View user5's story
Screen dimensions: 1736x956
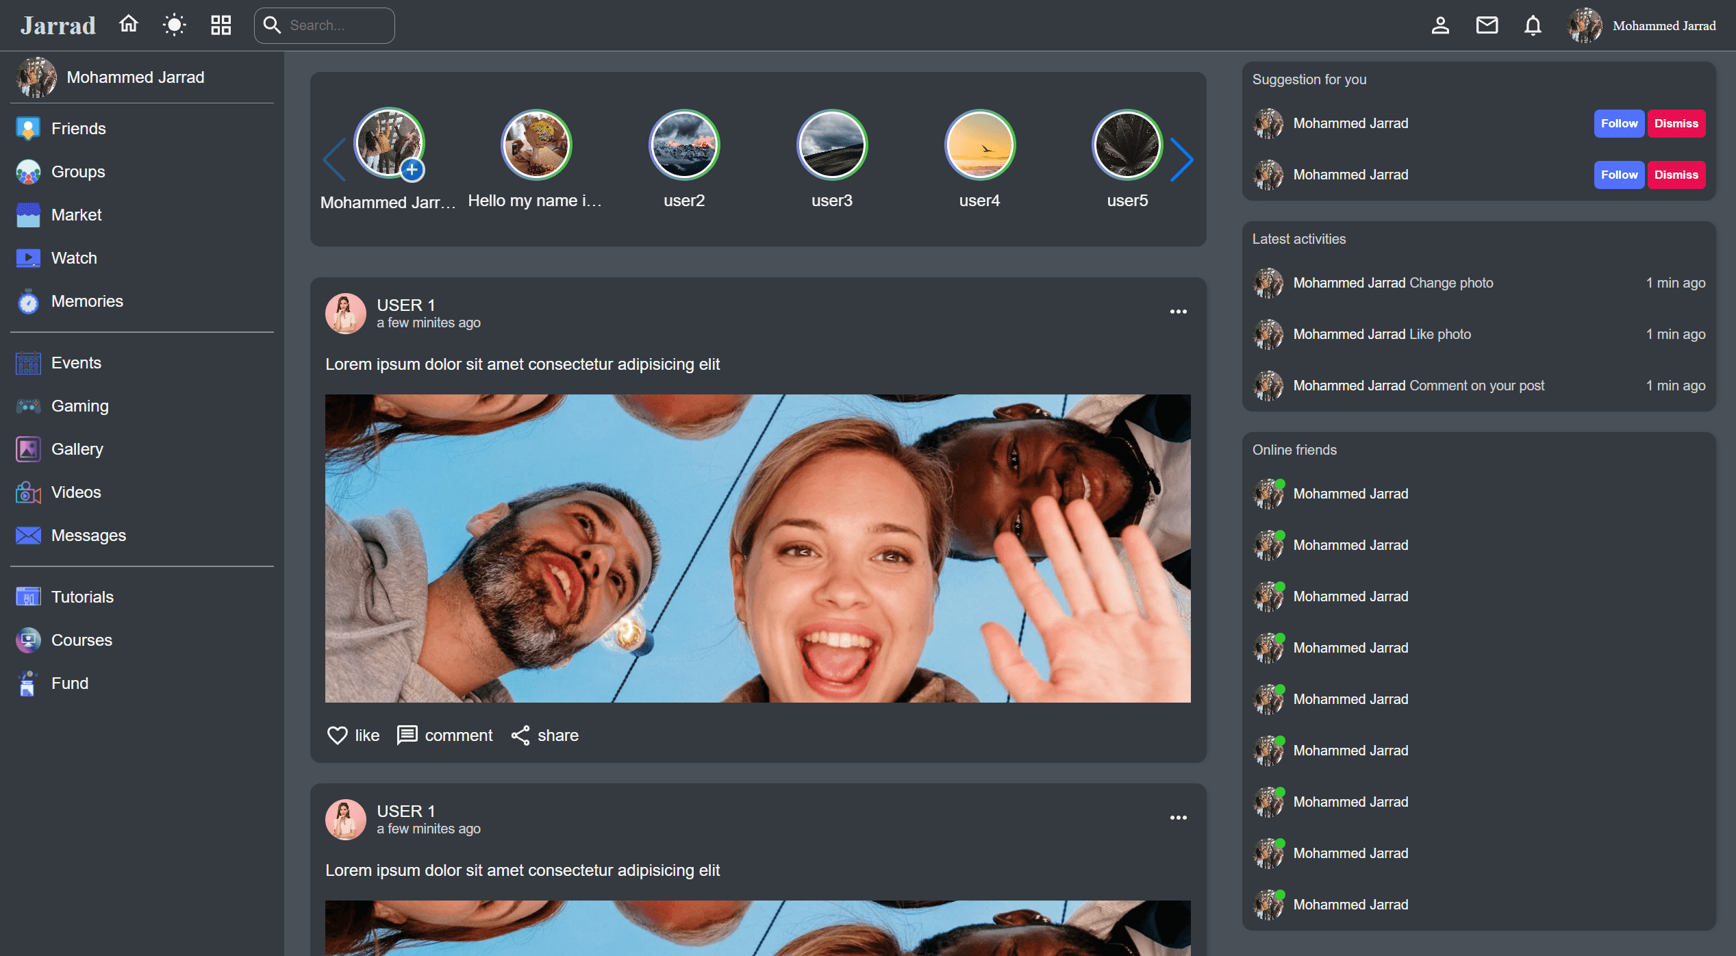pyautogui.click(x=1127, y=144)
